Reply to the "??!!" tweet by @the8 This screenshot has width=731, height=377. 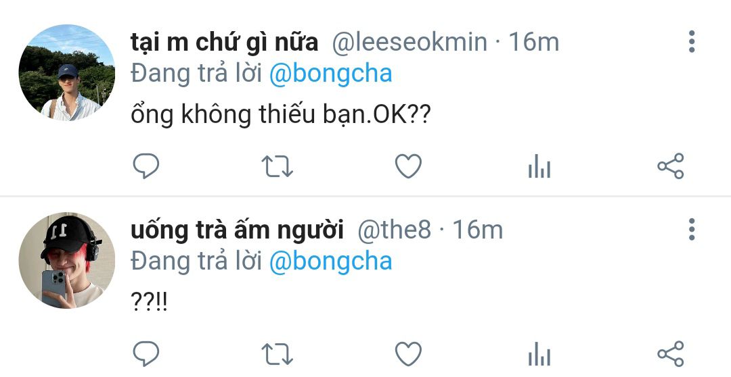(145, 354)
